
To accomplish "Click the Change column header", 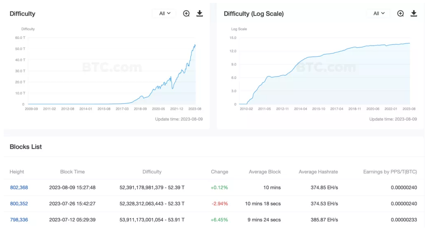I will point(219,172).
